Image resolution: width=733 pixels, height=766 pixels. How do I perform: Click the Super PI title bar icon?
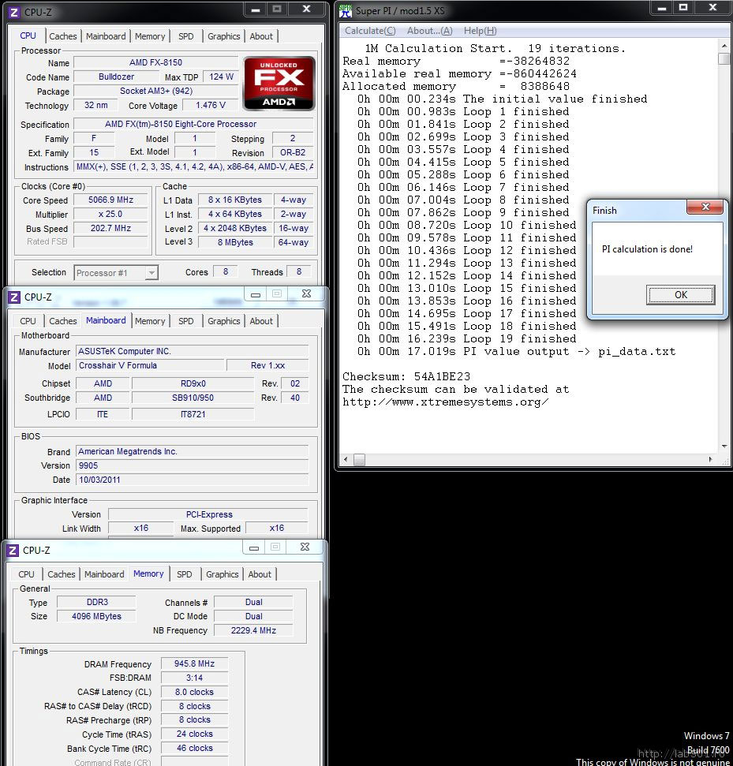point(346,11)
